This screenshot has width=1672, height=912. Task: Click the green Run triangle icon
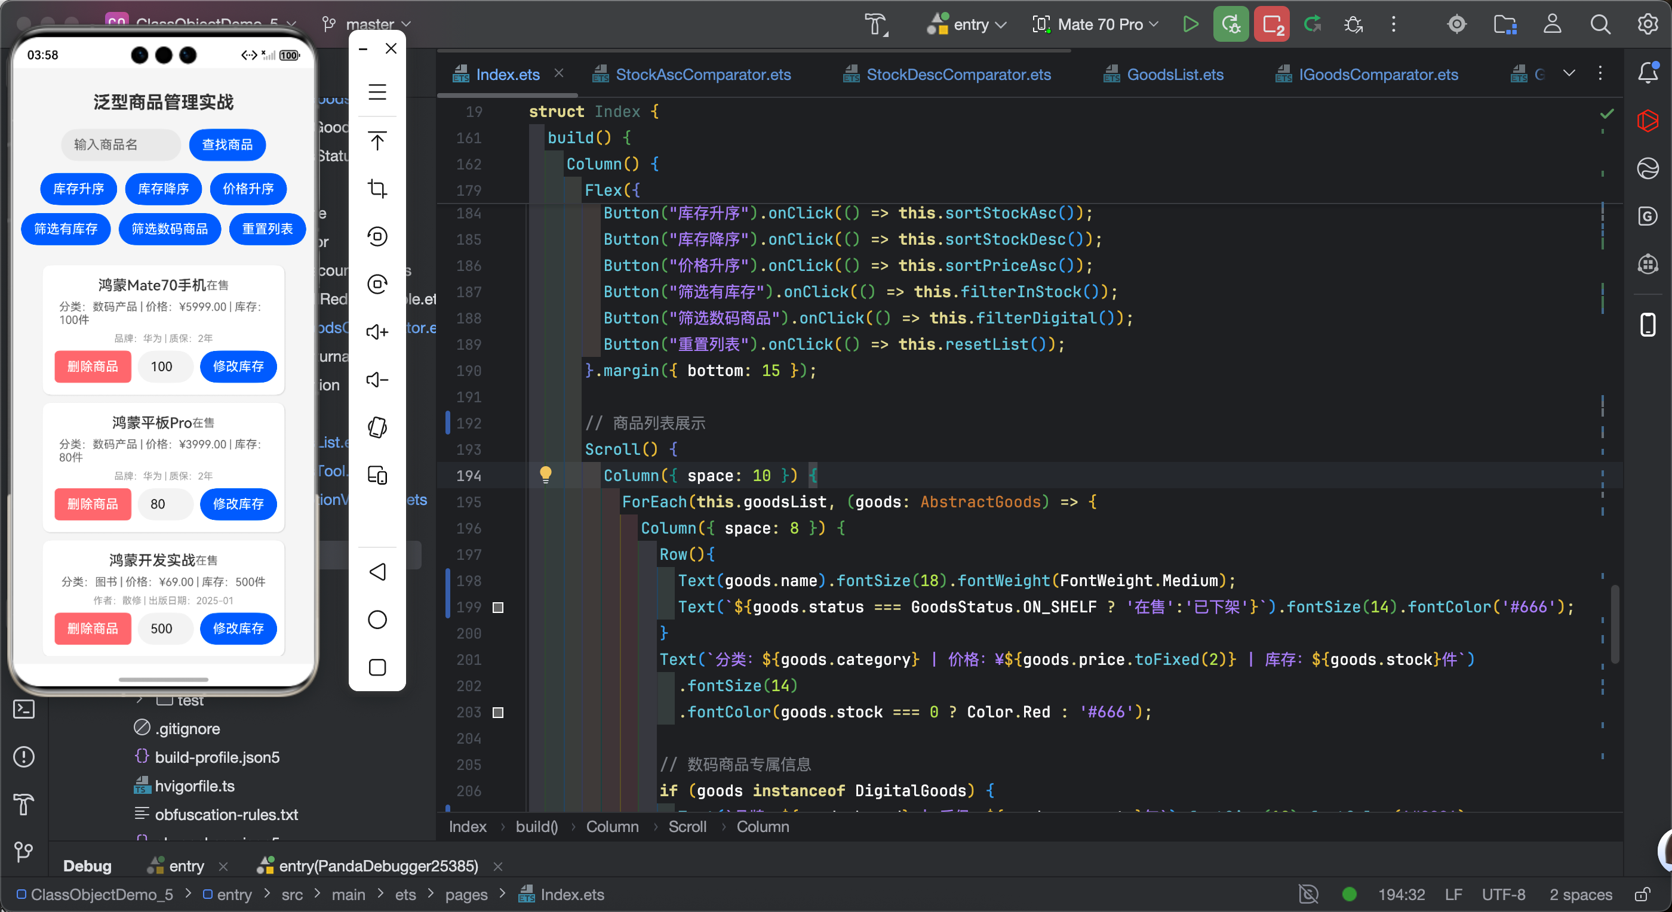[x=1190, y=24]
